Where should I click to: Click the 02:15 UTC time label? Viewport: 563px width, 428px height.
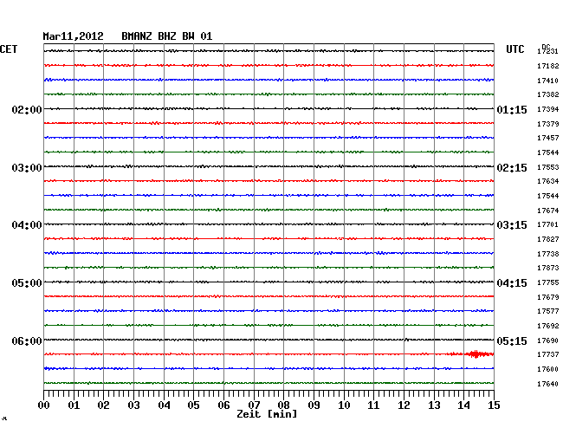pyautogui.click(x=512, y=168)
